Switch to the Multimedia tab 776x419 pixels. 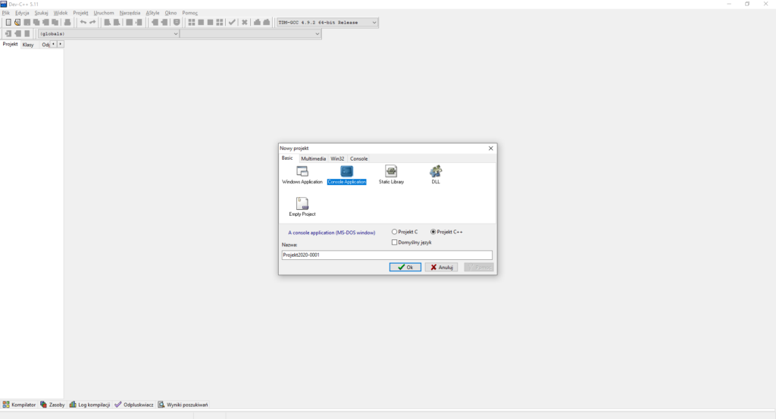coord(313,158)
